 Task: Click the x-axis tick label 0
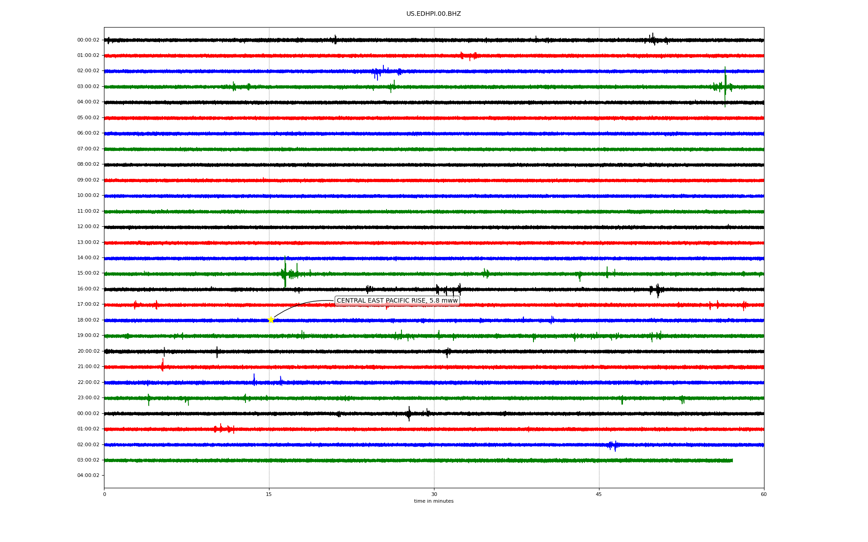104,494
